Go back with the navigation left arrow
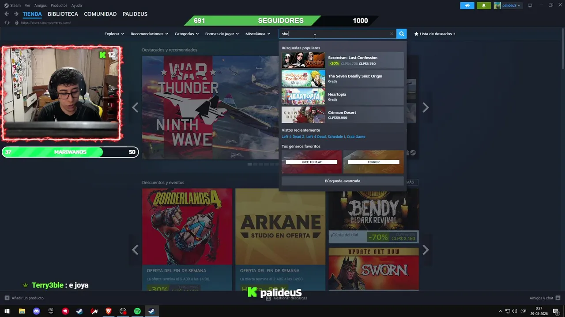This screenshot has width=565, height=317. click(7, 14)
